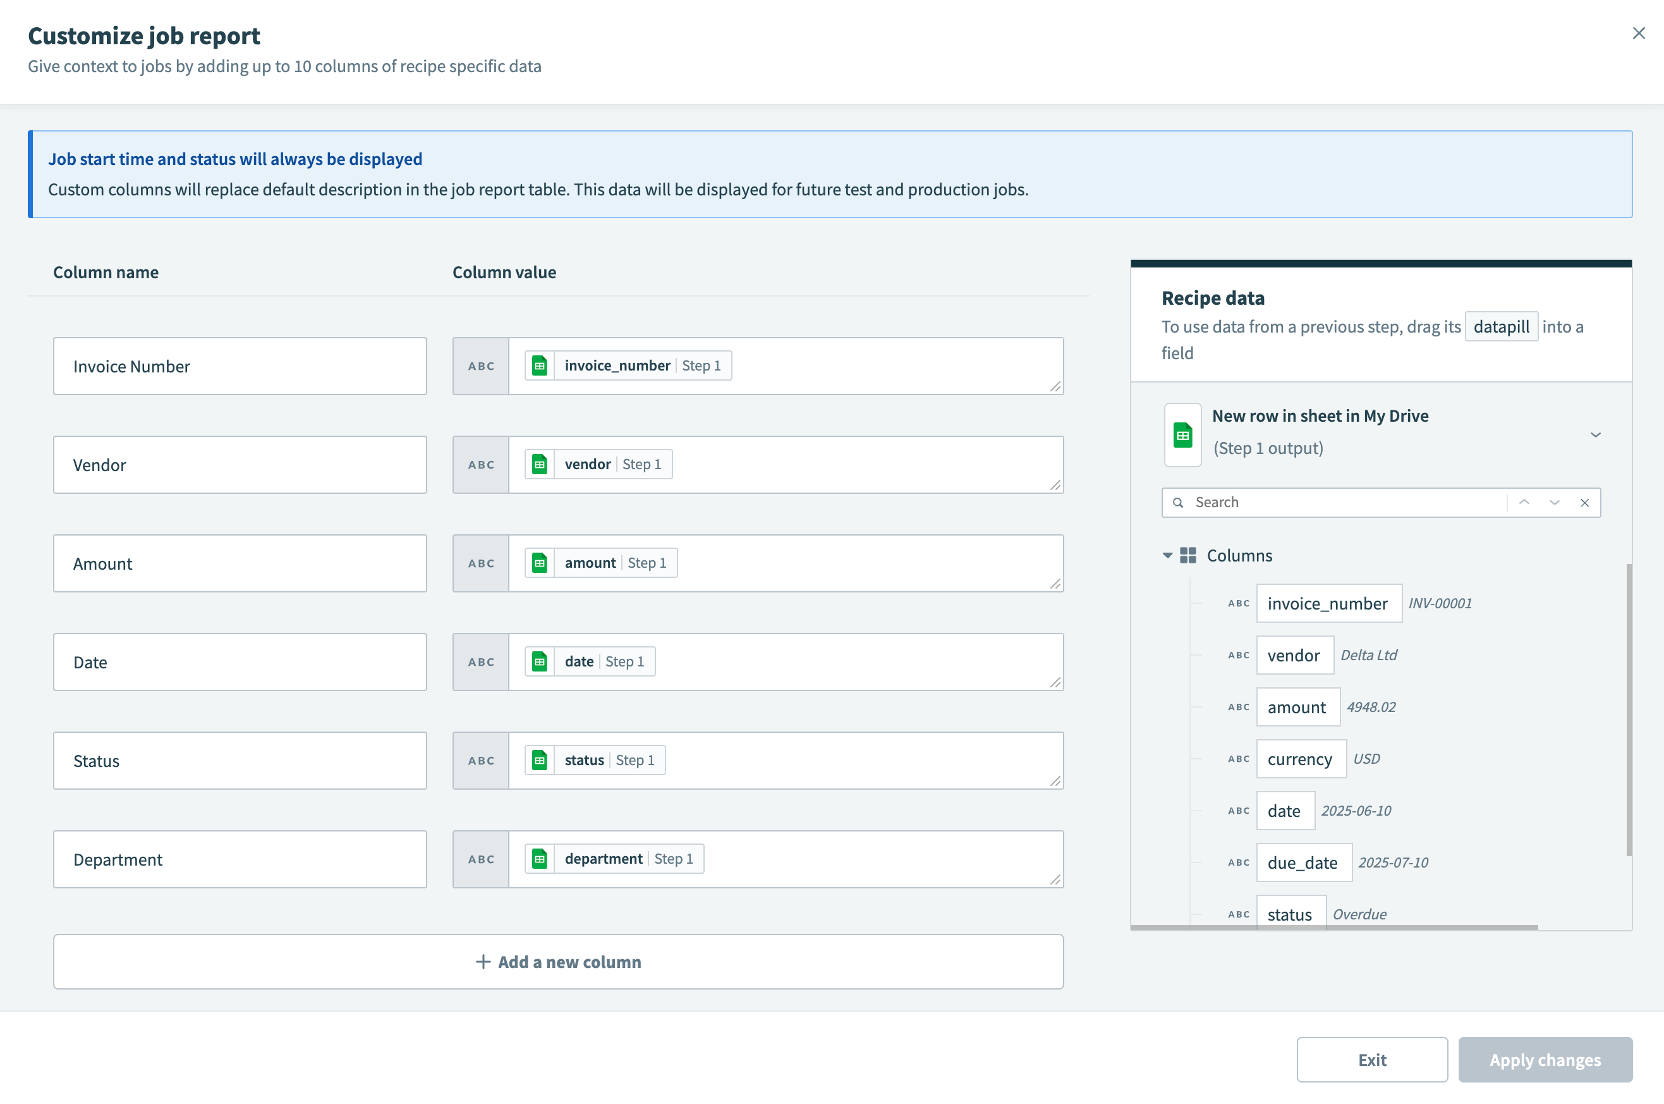The height and width of the screenshot is (1104, 1664).
Task: Click the Sheets icon in the department datapill
Action: point(540,858)
